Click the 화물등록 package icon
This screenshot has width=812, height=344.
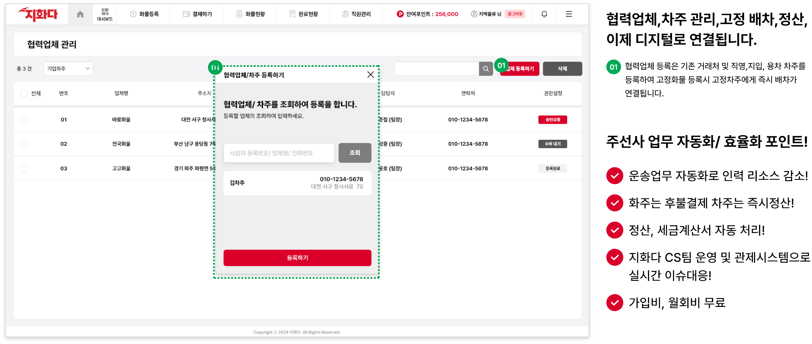133,14
